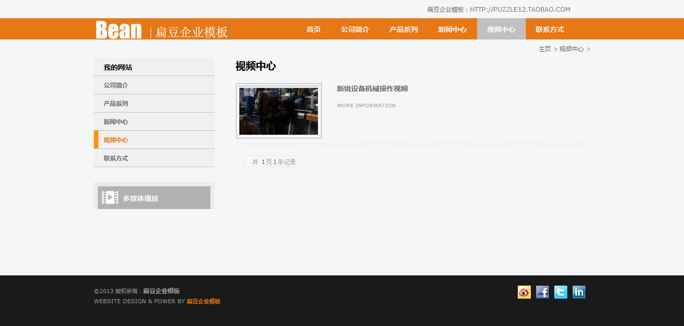The width and height of the screenshot is (684, 326).
Task: Open 新闻中心 in the top navigation bar
Action: tap(452, 29)
